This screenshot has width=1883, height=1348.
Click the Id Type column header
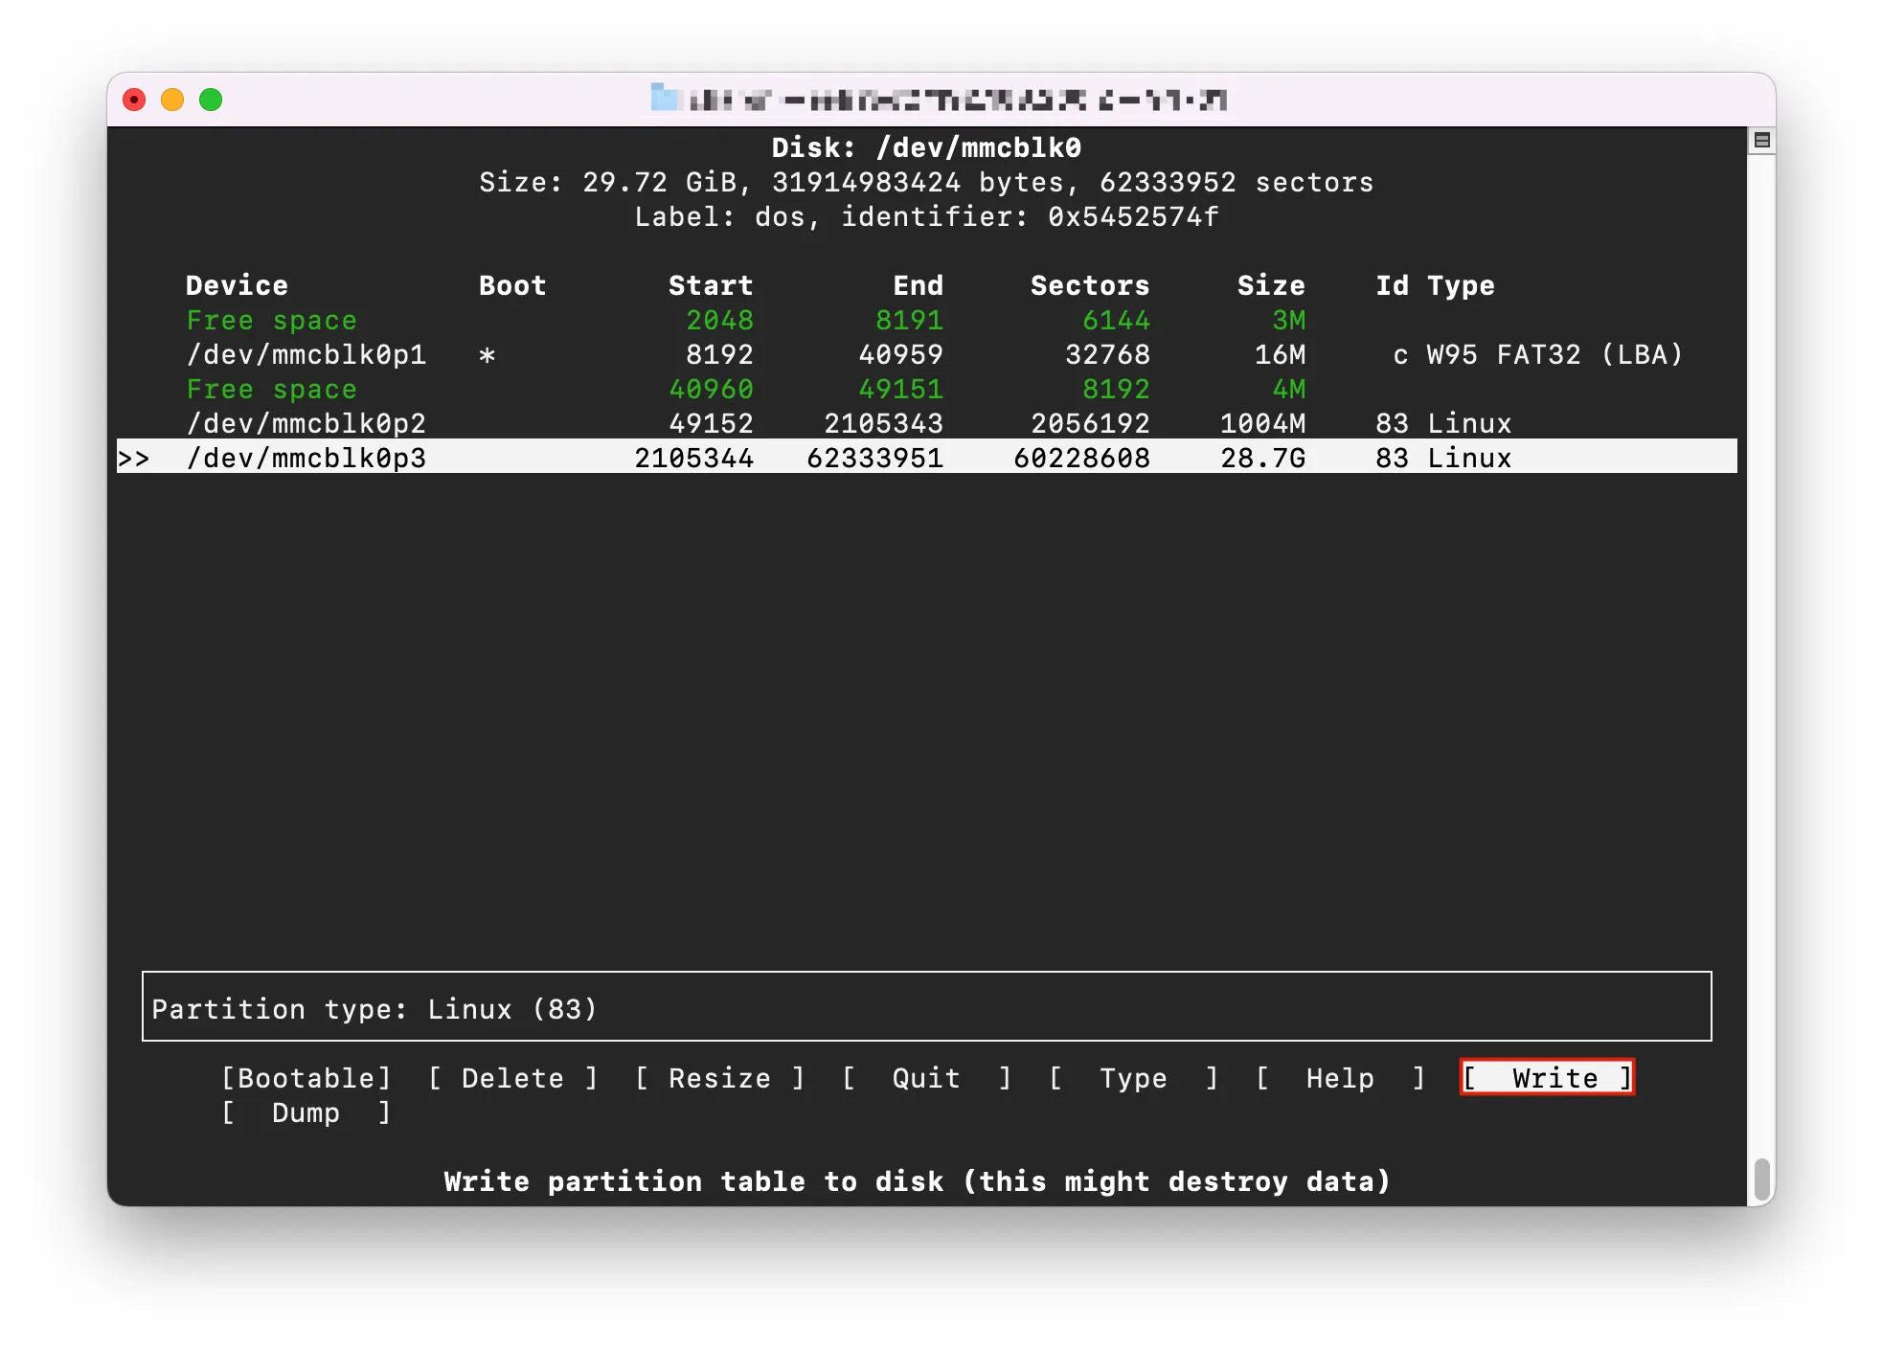[x=1435, y=285]
